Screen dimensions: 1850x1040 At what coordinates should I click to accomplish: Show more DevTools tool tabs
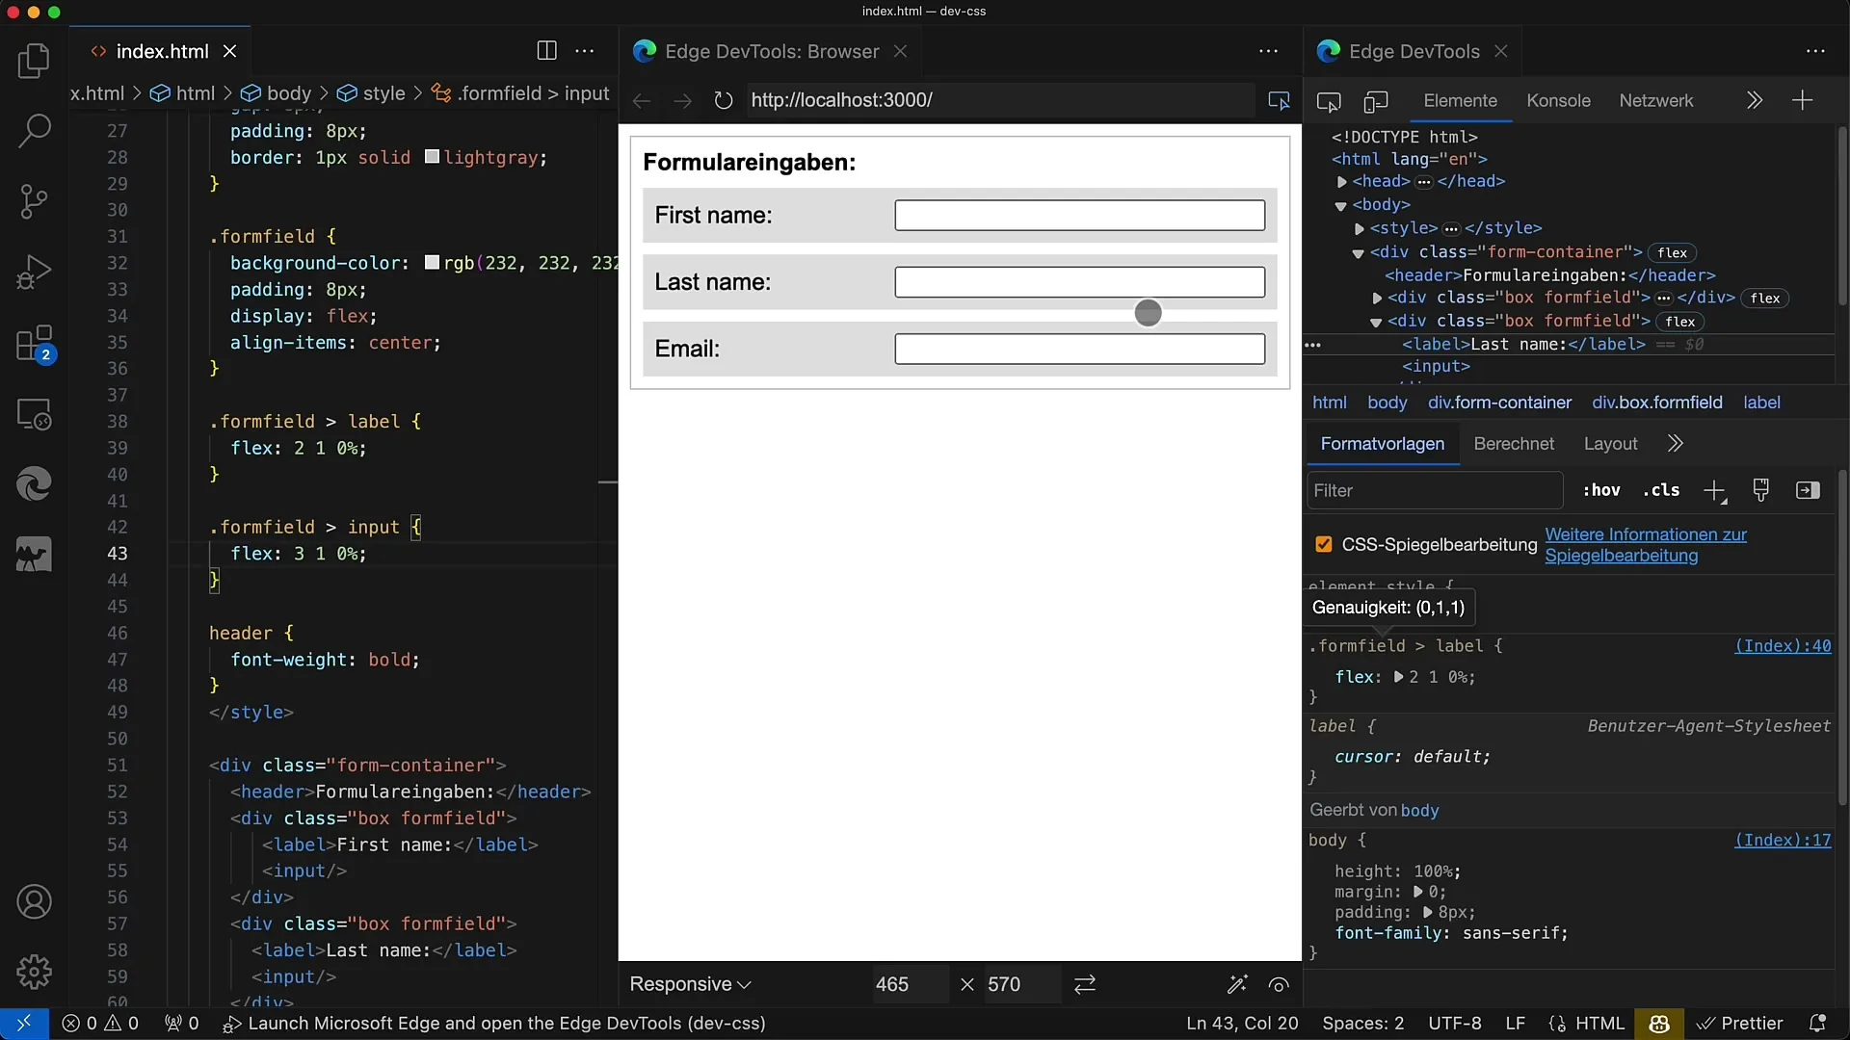1754,100
